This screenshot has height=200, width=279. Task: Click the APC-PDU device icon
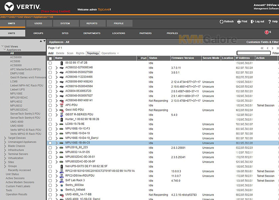(62, 105)
